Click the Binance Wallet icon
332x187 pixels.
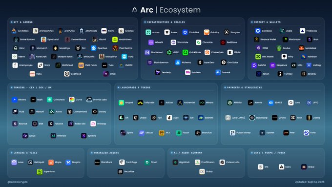coord(257,40)
